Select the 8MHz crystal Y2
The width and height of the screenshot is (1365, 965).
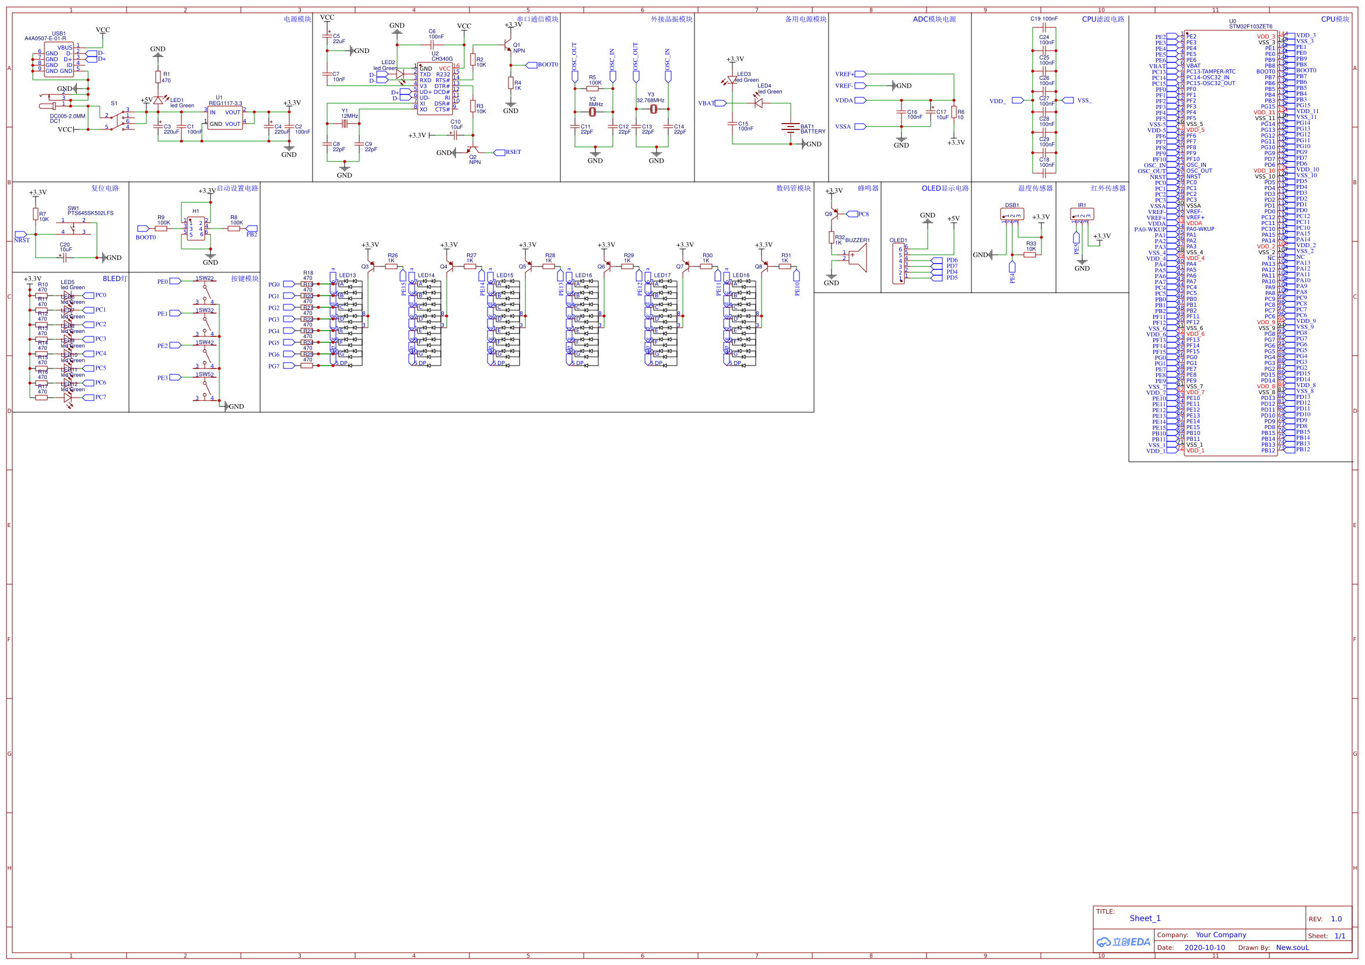pyautogui.click(x=592, y=113)
